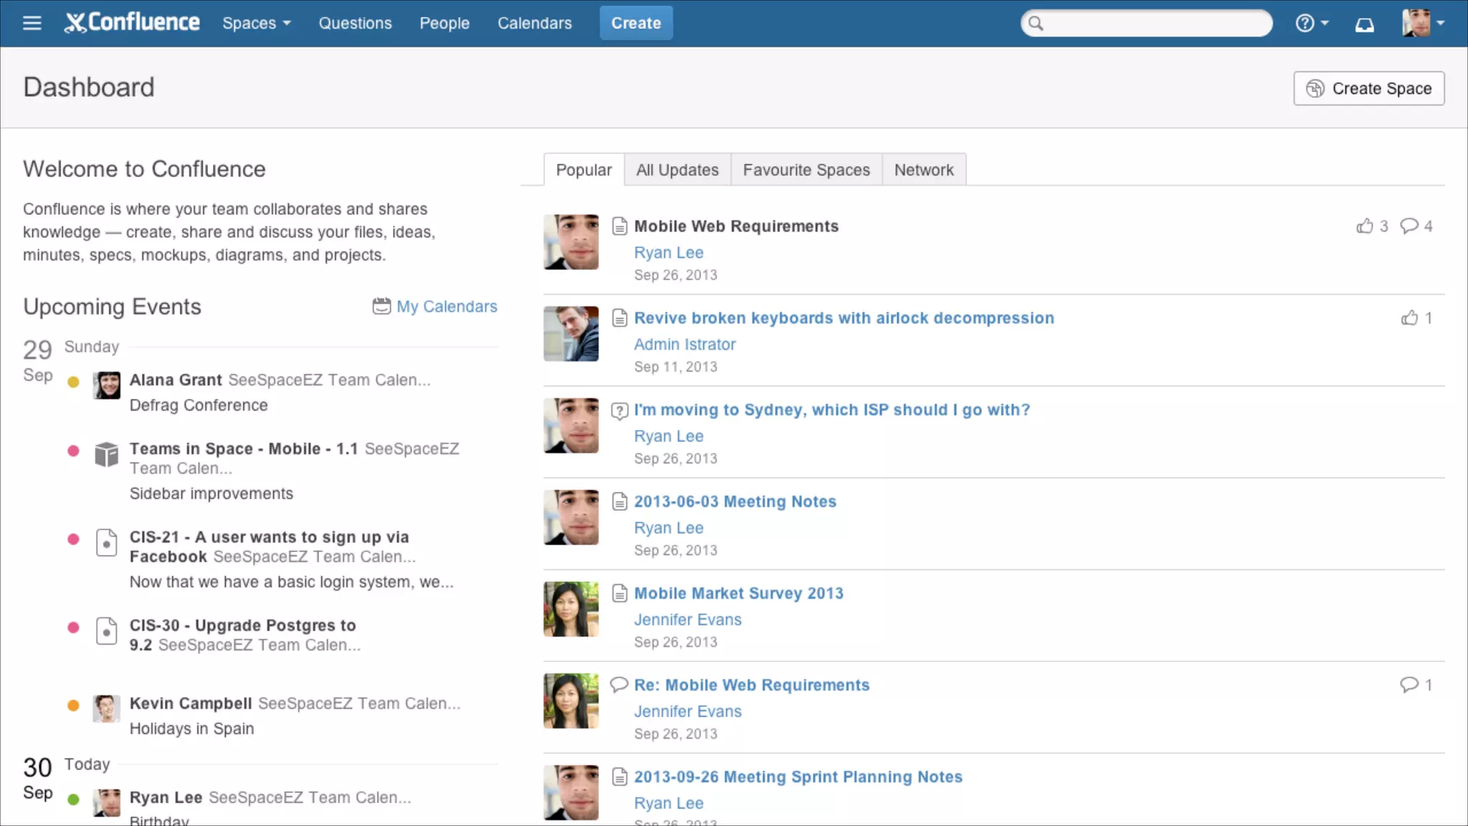Click comment bubble icon on Mobile Web Requirements
This screenshot has width=1468, height=826.
[1409, 227]
